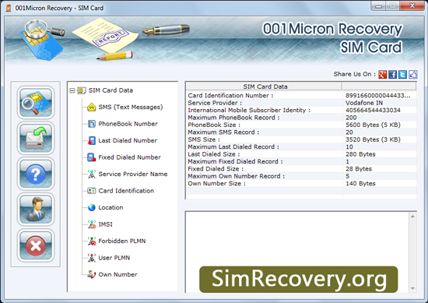Select the Location globe tree item
The width and height of the screenshot is (428, 303).
(111, 207)
